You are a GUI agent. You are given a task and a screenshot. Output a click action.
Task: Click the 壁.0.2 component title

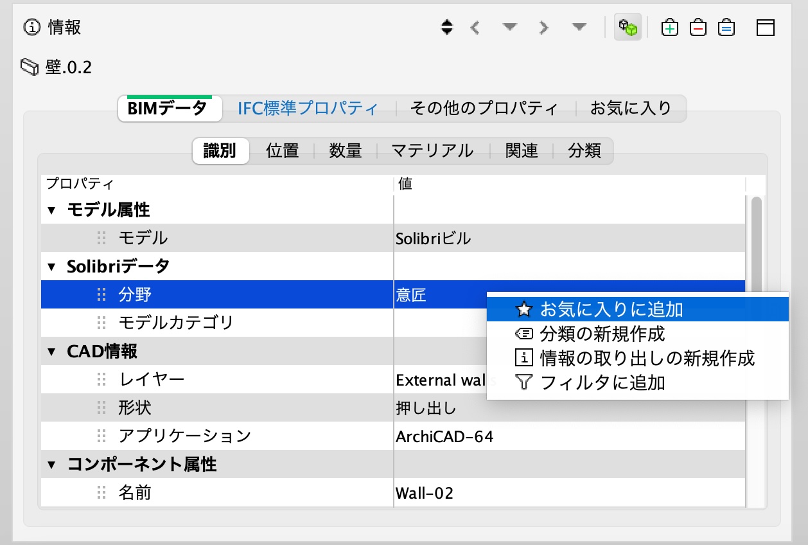coord(69,67)
